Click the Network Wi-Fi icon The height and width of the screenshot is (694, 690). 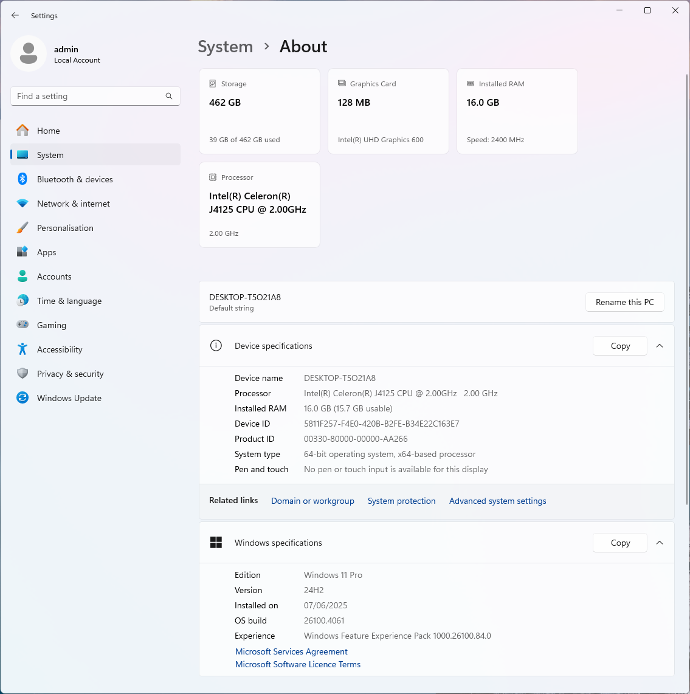(x=22, y=203)
